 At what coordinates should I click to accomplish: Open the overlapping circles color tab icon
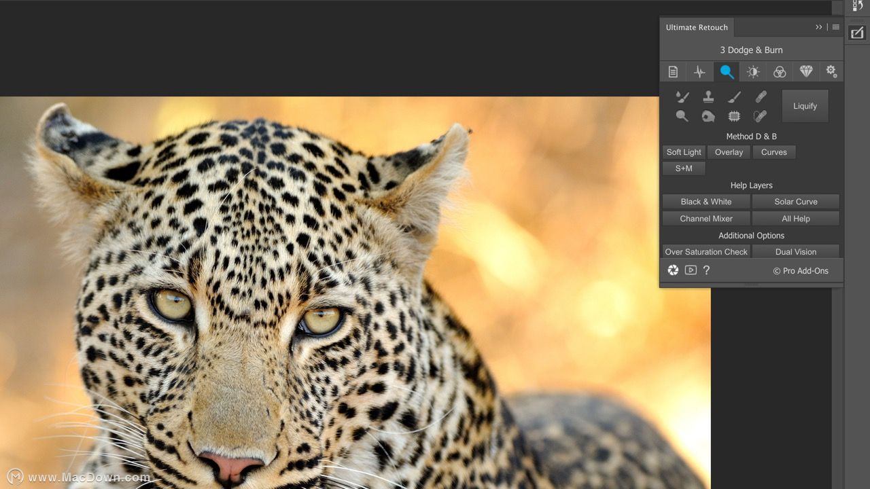pyautogui.click(x=780, y=71)
